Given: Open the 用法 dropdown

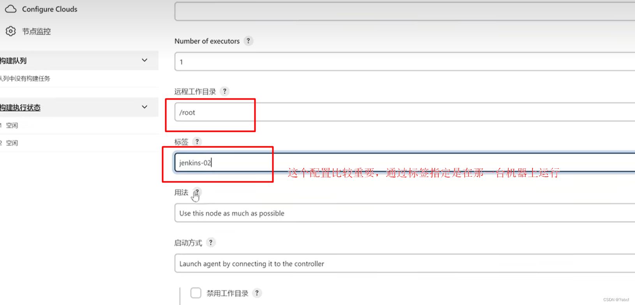Looking at the screenshot, I should coord(405,213).
